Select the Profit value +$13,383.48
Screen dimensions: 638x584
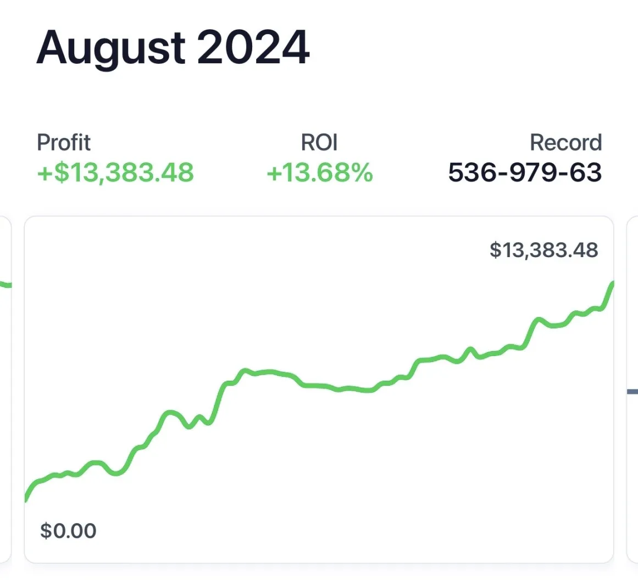(115, 173)
